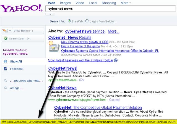
Task: Click the SearchScan green shield icon
Action: [x=6, y=38]
